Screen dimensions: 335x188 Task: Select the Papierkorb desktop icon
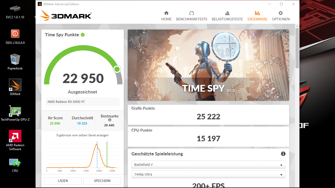15,62
